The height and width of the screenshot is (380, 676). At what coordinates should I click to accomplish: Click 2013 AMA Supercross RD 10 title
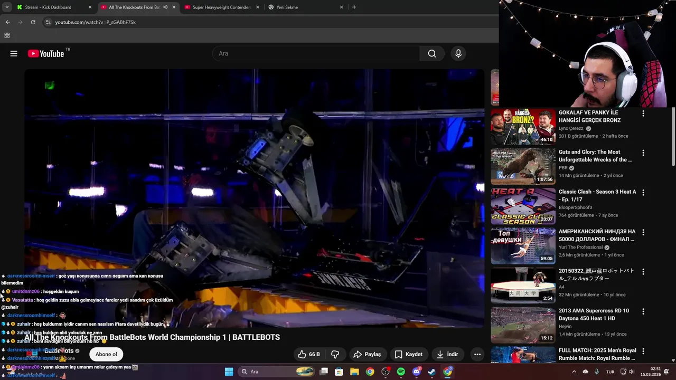point(594,315)
